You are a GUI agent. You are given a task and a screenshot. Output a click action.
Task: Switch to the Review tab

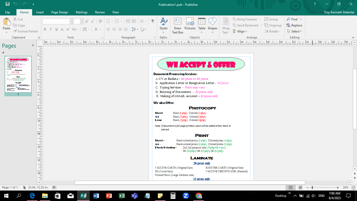pyautogui.click(x=100, y=12)
